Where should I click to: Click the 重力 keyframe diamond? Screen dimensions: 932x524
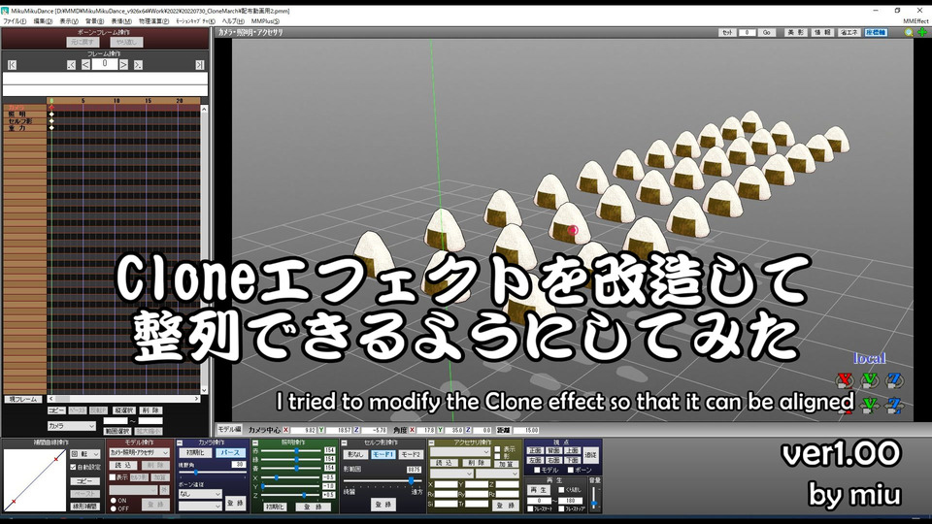tap(51, 128)
